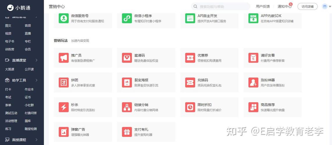Screen dimensions: 332x145
Task: Open 会员 in the sidebar
Action: pos(28,49)
